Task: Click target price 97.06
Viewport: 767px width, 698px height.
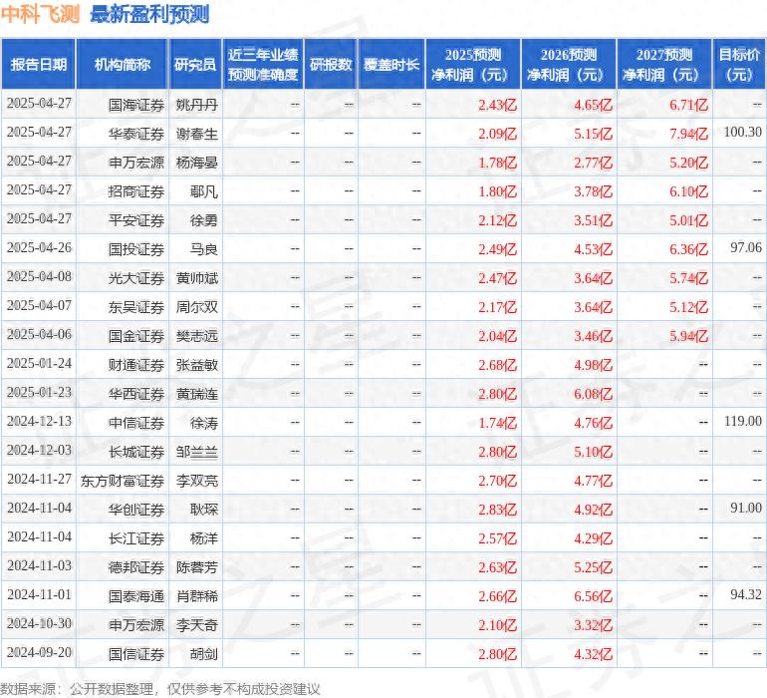Action: coord(746,247)
